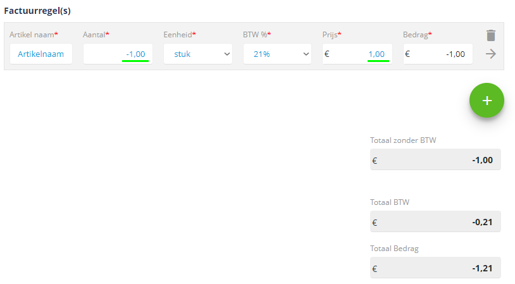This screenshot has height=284, width=515.
Task: Open the BTW dropdown showing 21%
Action: [277, 54]
